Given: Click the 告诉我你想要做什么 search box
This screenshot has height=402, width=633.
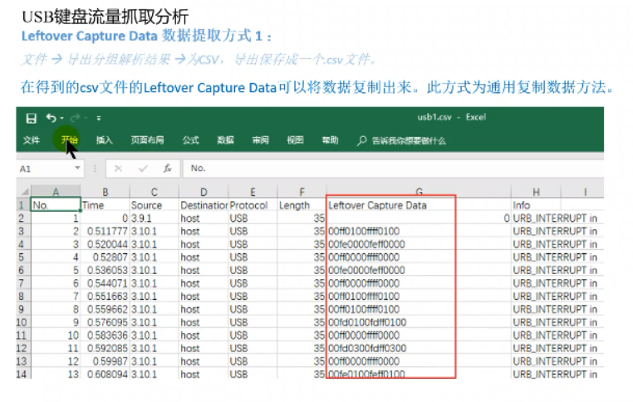Looking at the screenshot, I should coord(409,141).
